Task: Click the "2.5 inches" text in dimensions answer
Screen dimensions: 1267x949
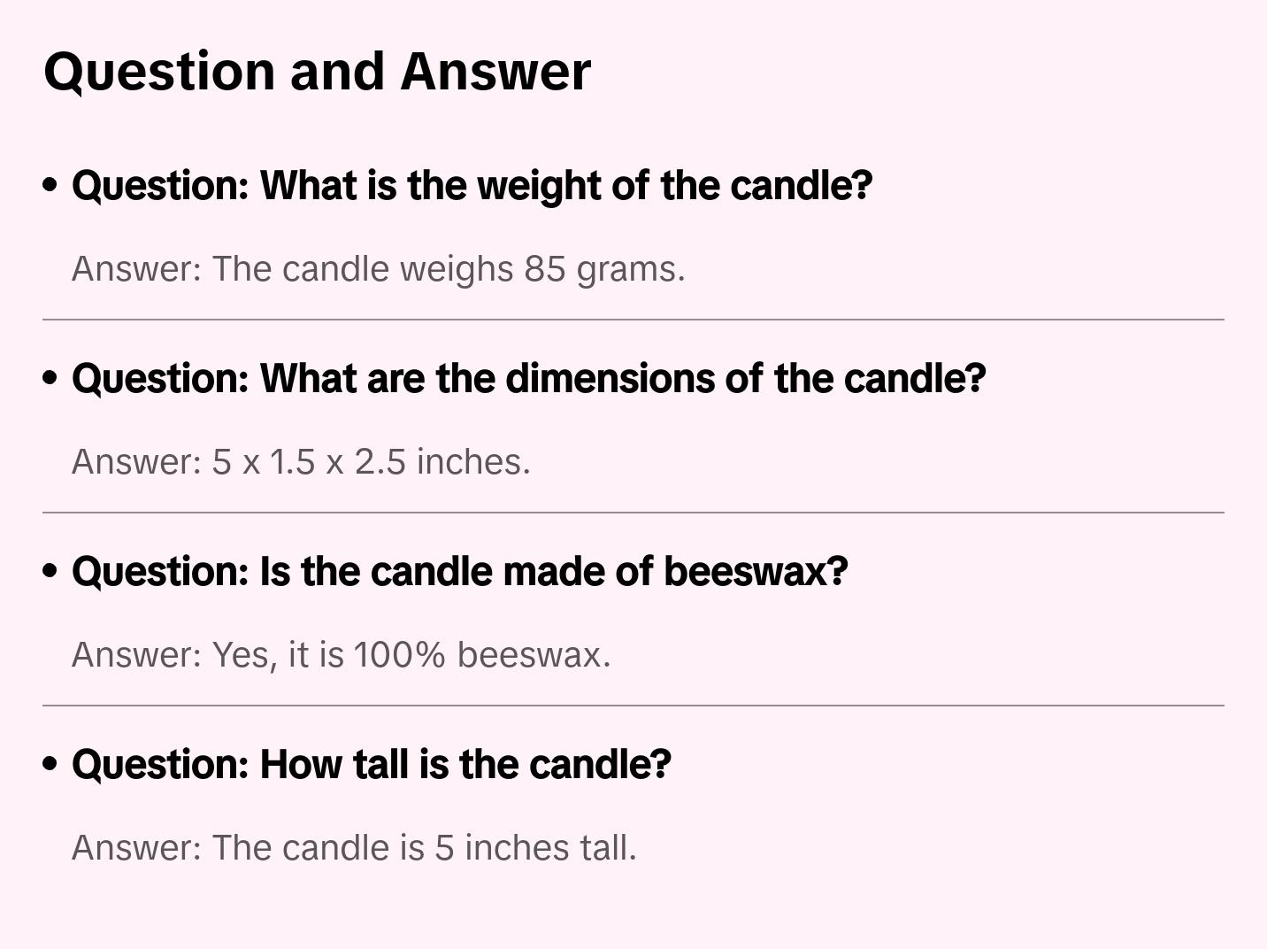Action: pos(442,462)
